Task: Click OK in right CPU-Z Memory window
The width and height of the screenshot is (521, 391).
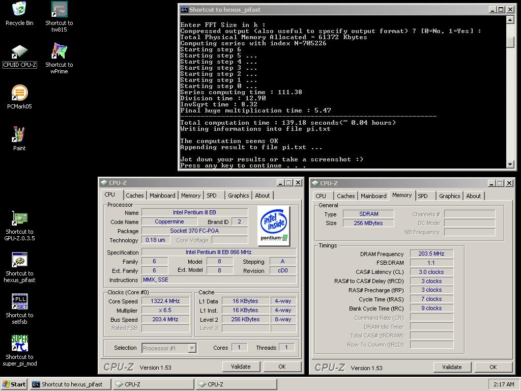Action: [x=493, y=367]
